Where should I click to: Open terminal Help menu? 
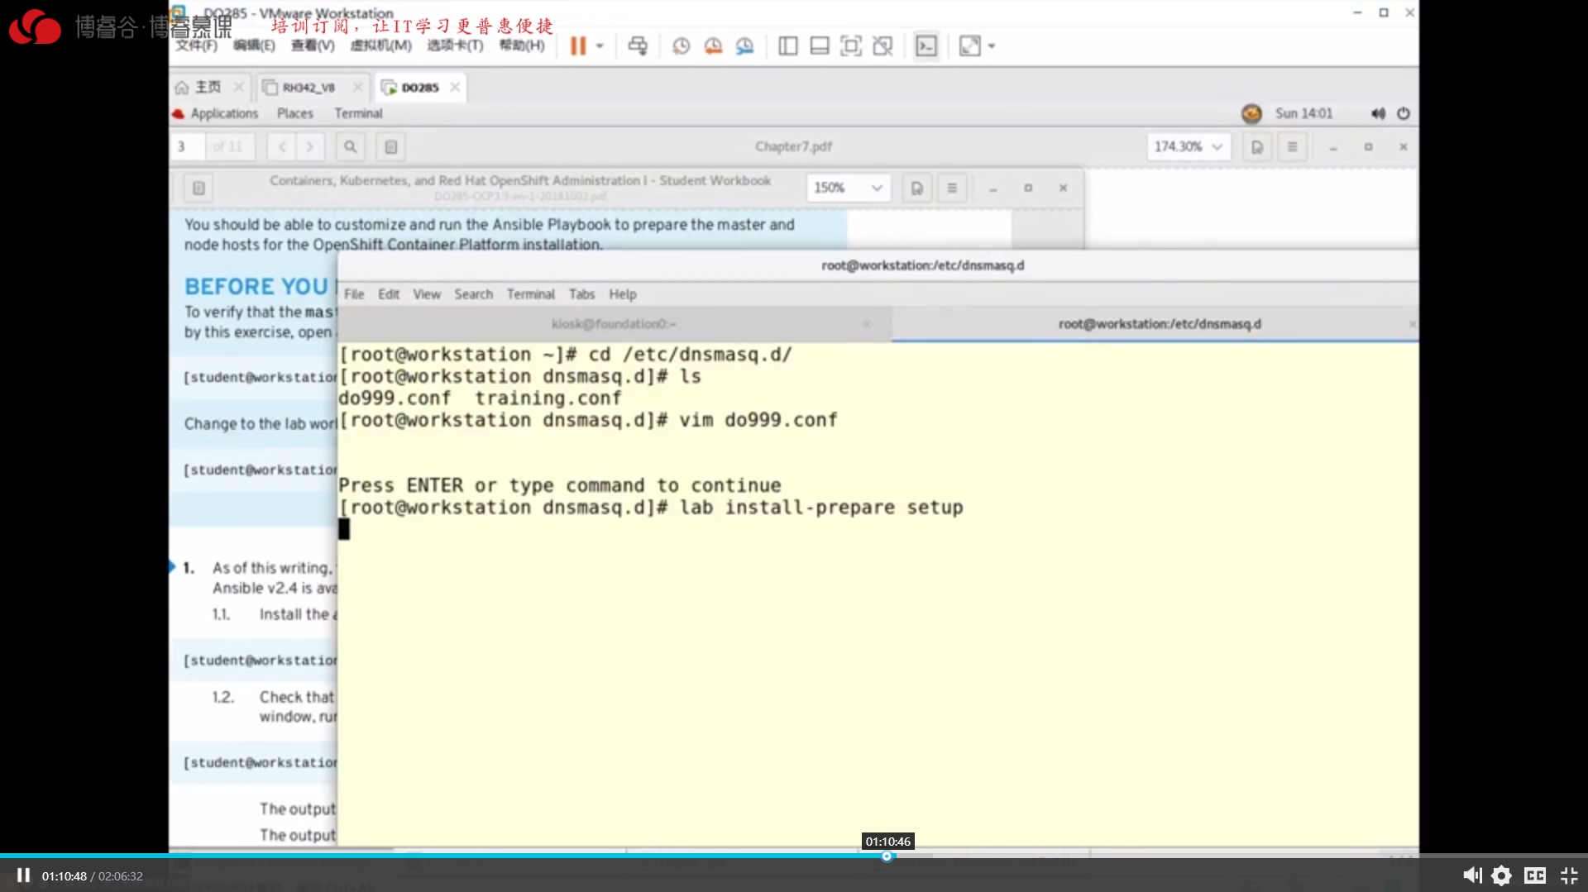pyautogui.click(x=623, y=294)
